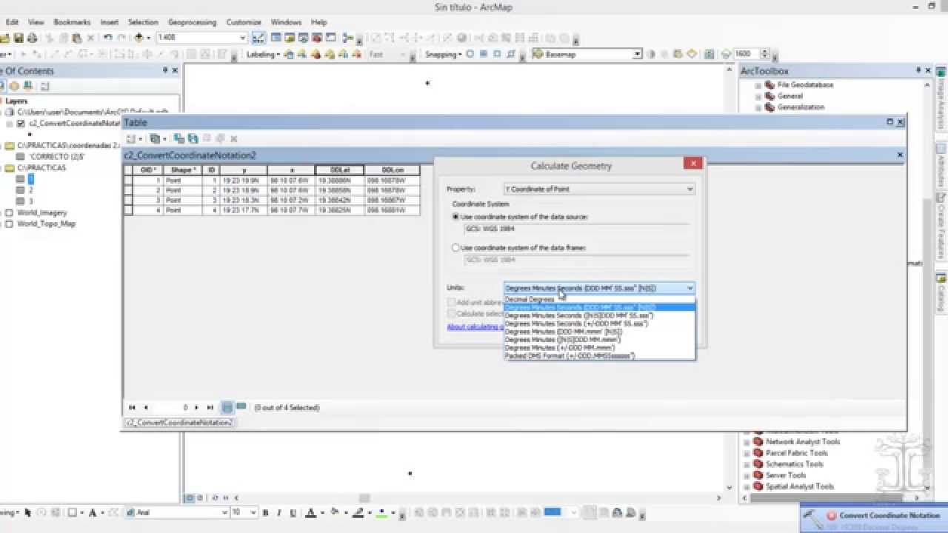
Task: Click the Shape column header
Action: click(x=182, y=170)
